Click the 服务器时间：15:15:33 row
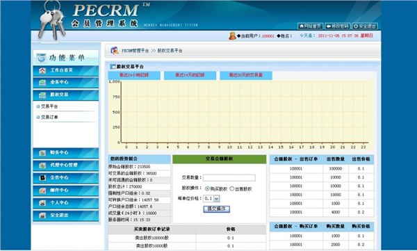Screen dimensions: 417x251 (140, 220)
